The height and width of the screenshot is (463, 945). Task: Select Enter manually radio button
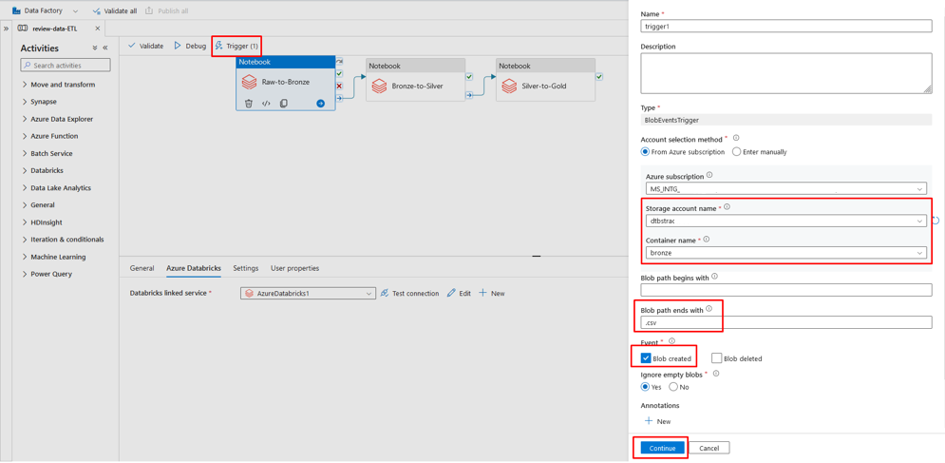(x=736, y=152)
